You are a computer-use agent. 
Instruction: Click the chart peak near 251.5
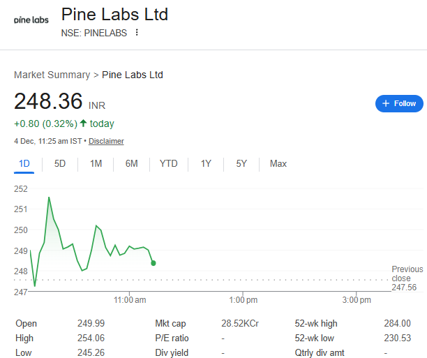coord(48,197)
